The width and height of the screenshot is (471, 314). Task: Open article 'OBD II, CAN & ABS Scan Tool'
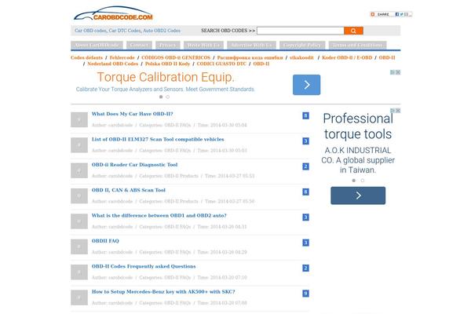[129, 190]
